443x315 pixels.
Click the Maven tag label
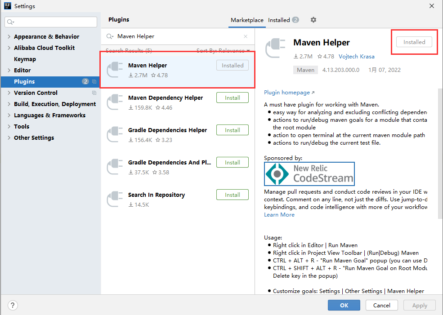[x=305, y=70]
